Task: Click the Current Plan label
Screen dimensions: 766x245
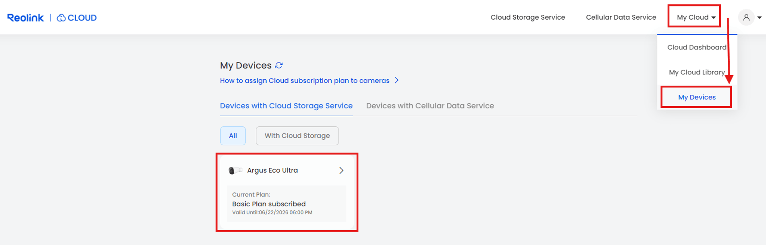Action: pyautogui.click(x=251, y=195)
